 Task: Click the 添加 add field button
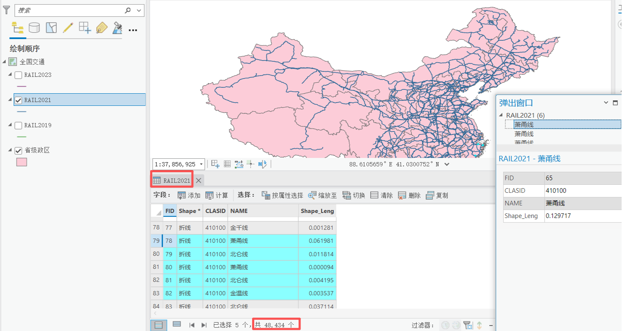click(189, 195)
